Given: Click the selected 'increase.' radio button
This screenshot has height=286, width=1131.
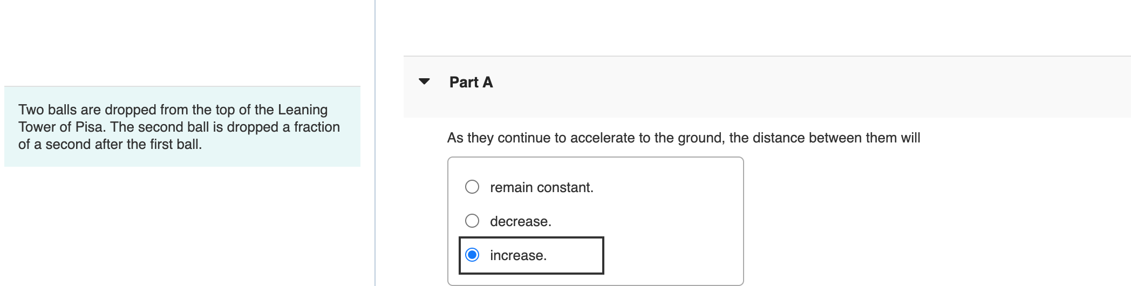Looking at the screenshot, I should click(x=472, y=255).
